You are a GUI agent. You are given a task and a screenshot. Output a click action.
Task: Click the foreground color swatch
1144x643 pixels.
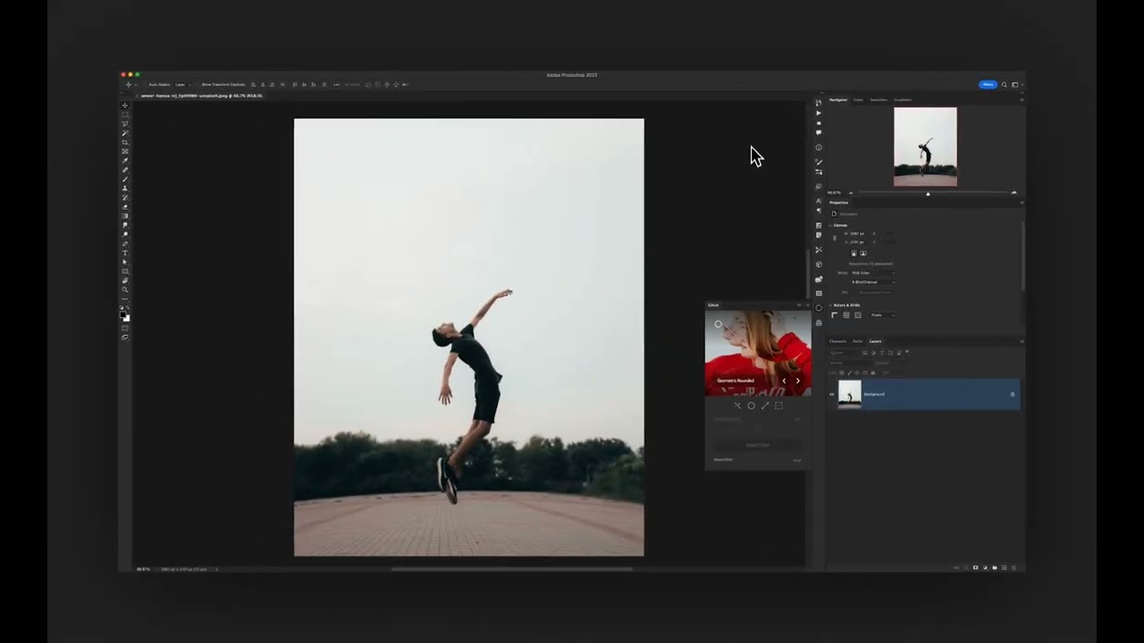(122, 313)
